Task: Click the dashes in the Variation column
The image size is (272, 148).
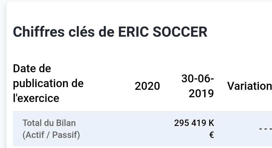Action: tap(265, 129)
